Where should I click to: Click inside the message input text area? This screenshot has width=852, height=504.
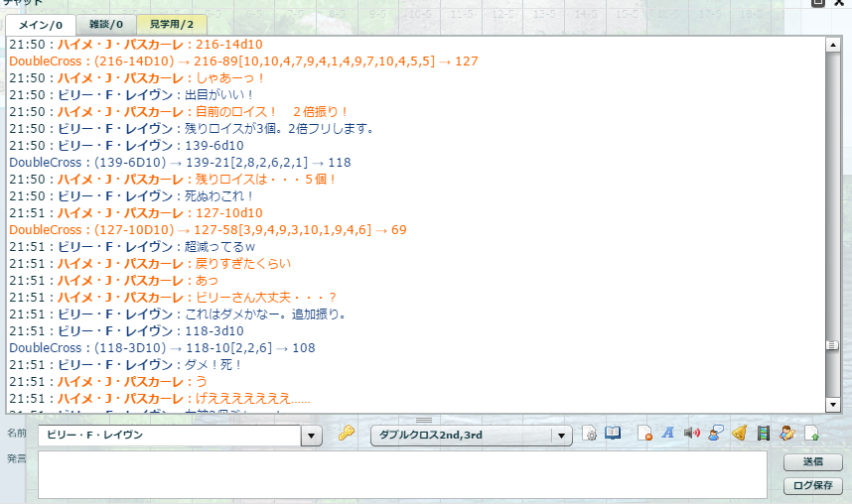(402, 474)
